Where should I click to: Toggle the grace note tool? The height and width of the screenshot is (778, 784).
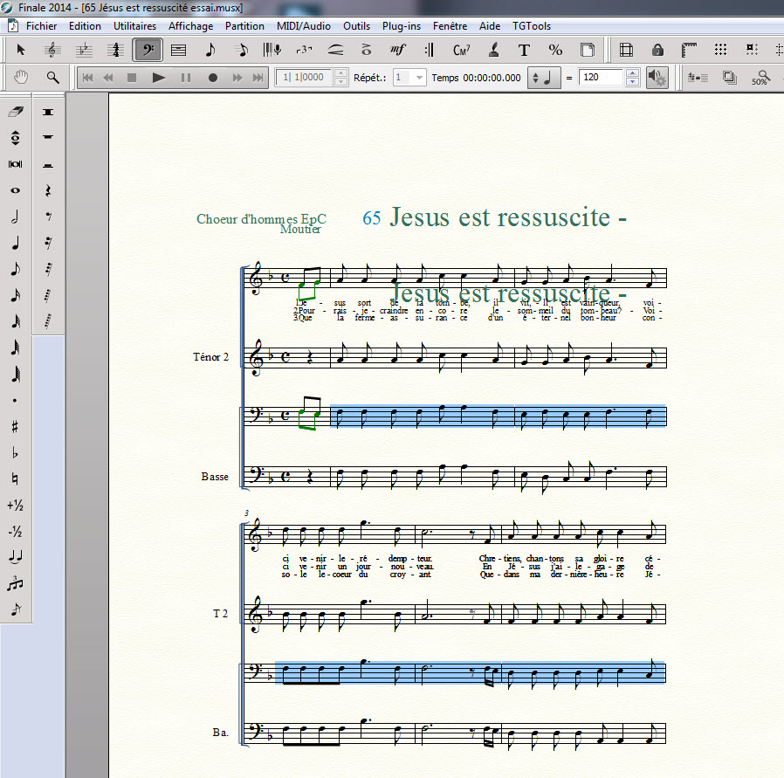[15, 609]
